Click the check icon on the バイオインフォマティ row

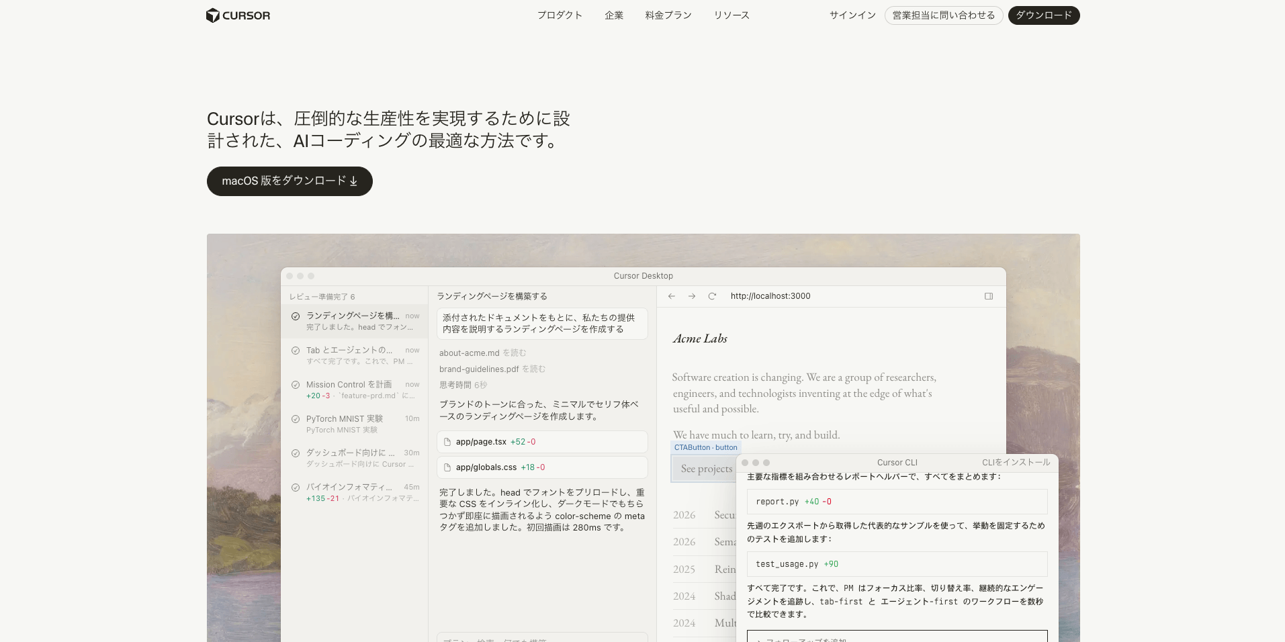pyautogui.click(x=296, y=488)
